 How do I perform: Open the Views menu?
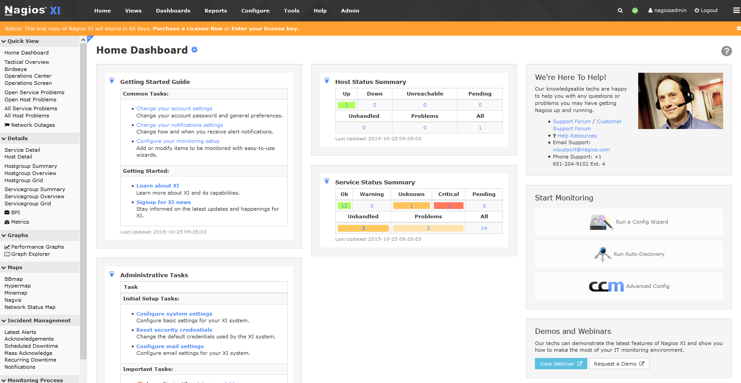click(133, 11)
